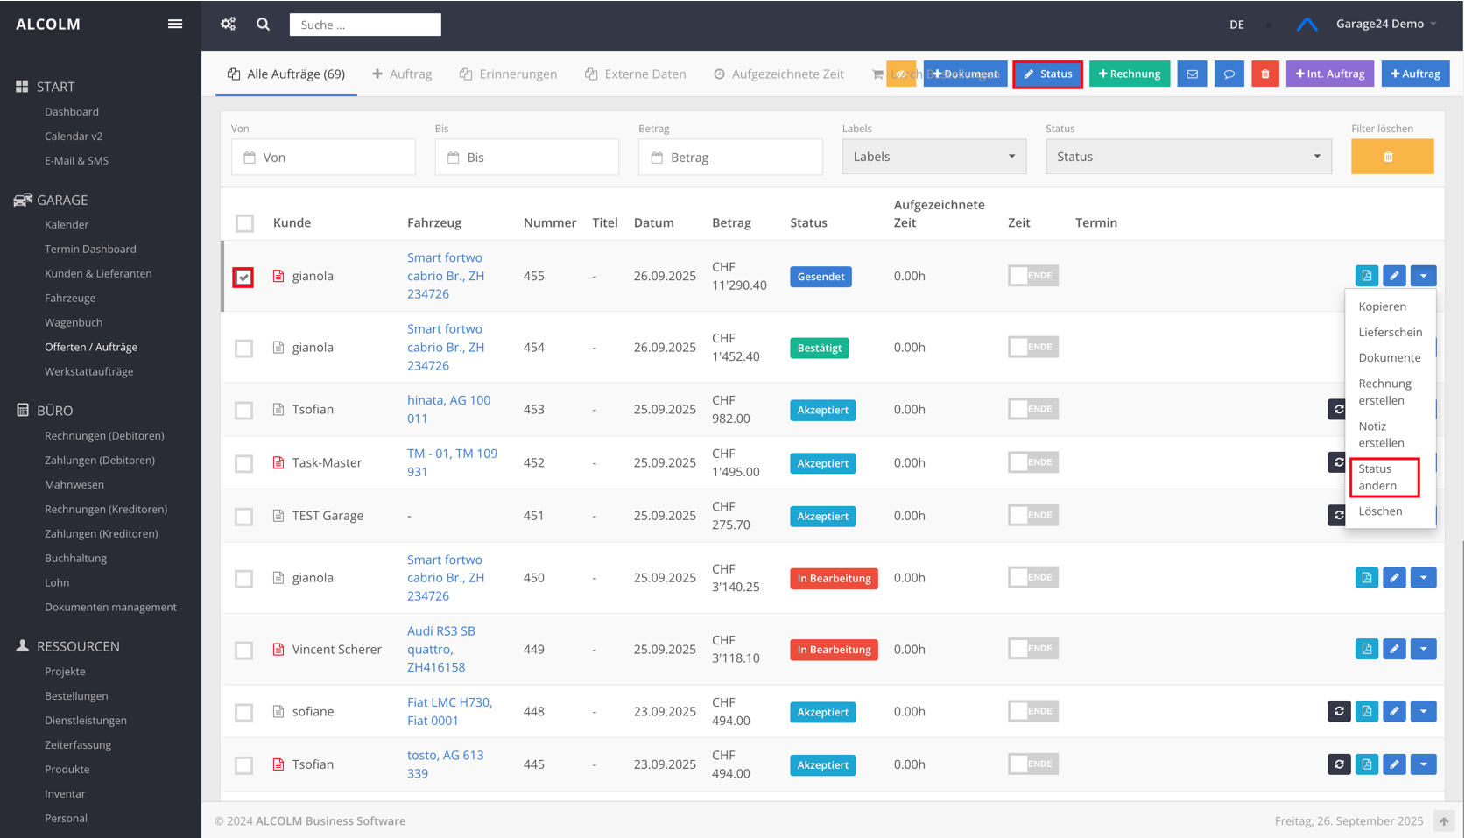Expand the action arrow for order 449
The height and width of the screenshot is (838, 1465).
[1423, 649]
